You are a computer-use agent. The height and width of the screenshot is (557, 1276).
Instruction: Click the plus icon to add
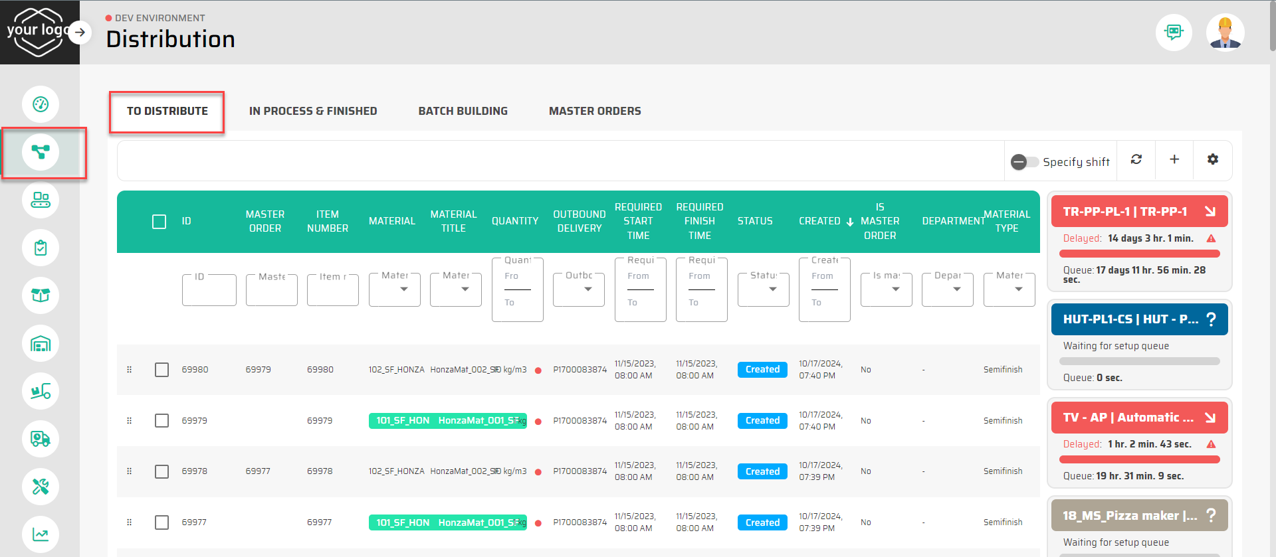pyautogui.click(x=1174, y=159)
